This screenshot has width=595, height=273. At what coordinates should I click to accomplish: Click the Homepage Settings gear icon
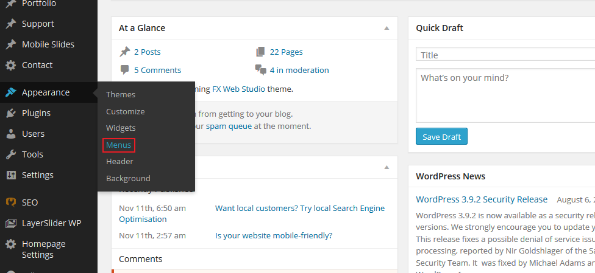pyautogui.click(x=10, y=244)
